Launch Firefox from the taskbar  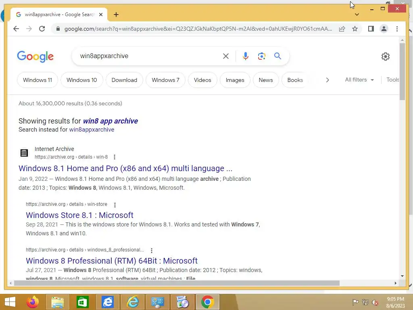[33, 302]
